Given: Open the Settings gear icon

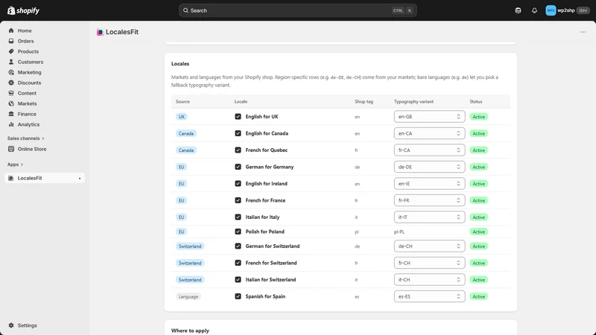Looking at the screenshot, I should click(x=11, y=325).
